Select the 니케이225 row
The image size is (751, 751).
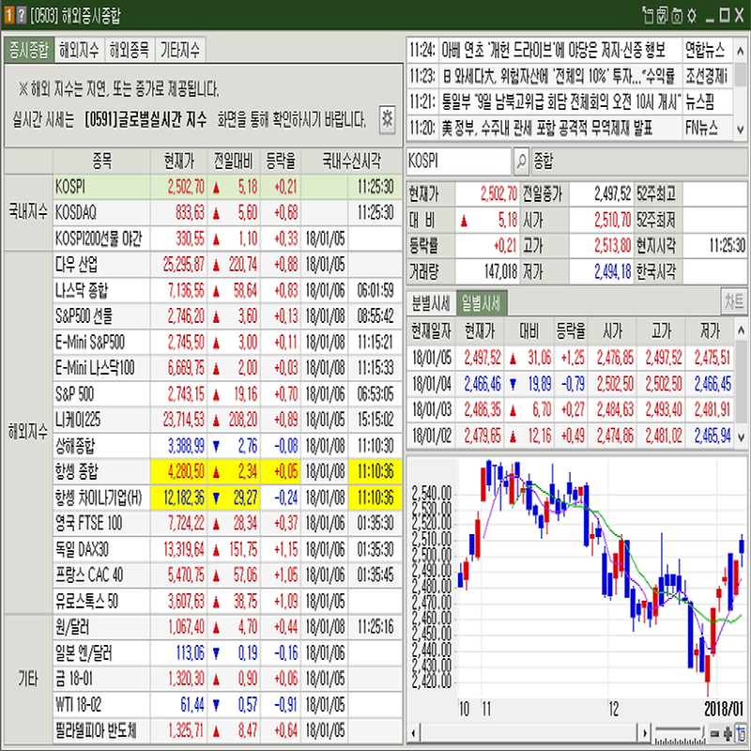[227, 420]
